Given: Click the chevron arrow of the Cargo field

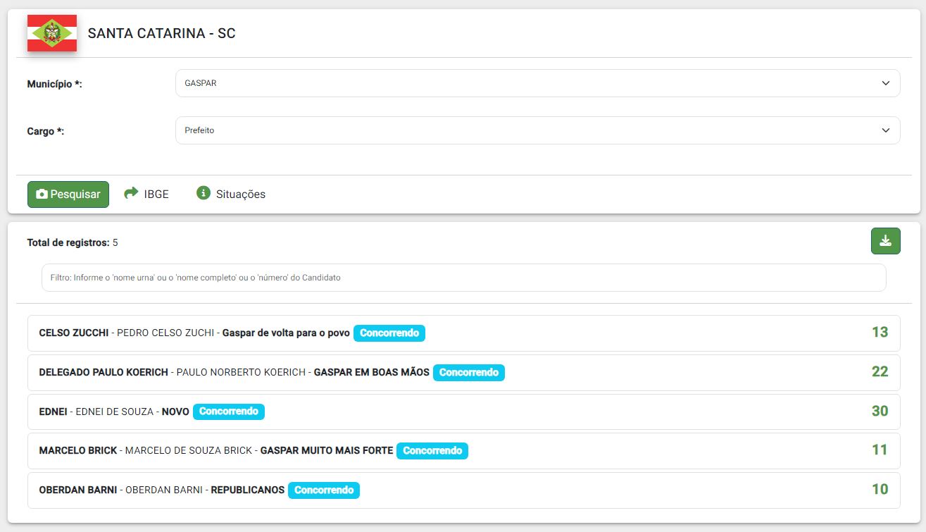Looking at the screenshot, I should click(886, 130).
